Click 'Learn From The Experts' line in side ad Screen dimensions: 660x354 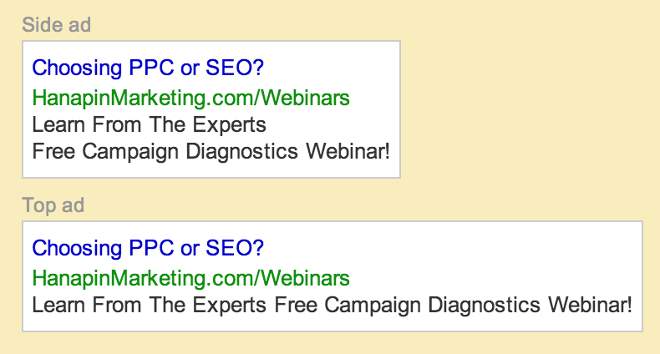(x=149, y=125)
